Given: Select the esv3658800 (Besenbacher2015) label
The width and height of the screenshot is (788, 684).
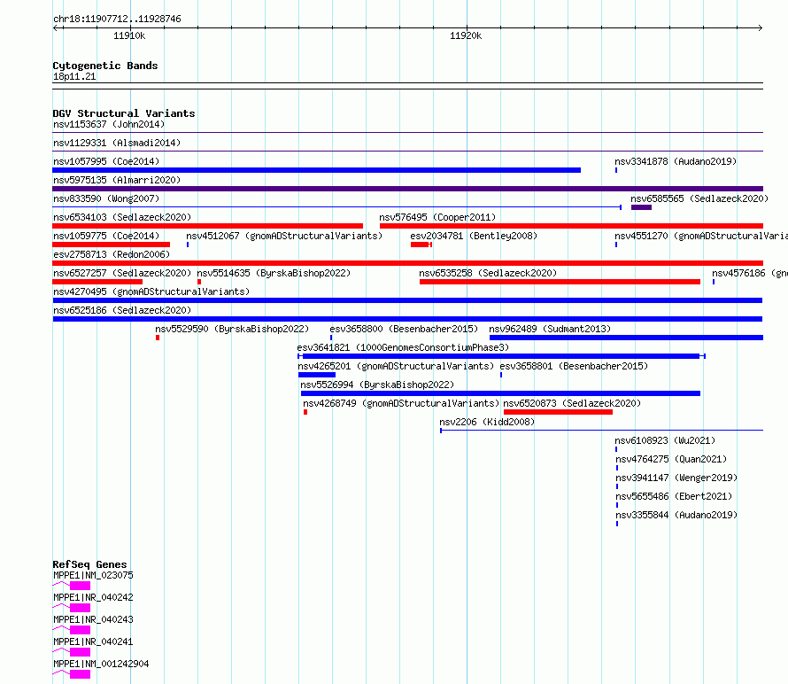Looking at the screenshot, I should click(404, 329).
